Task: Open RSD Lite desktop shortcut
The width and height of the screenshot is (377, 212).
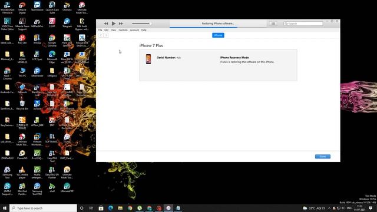Action: coord(22,39)
